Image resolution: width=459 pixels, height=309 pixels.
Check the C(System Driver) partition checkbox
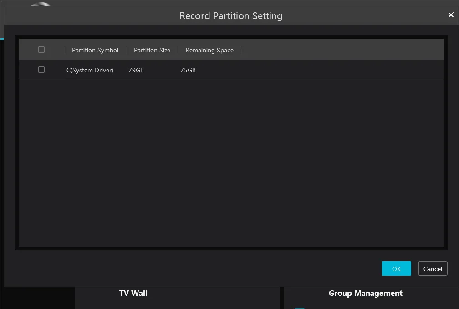[41, 70]
